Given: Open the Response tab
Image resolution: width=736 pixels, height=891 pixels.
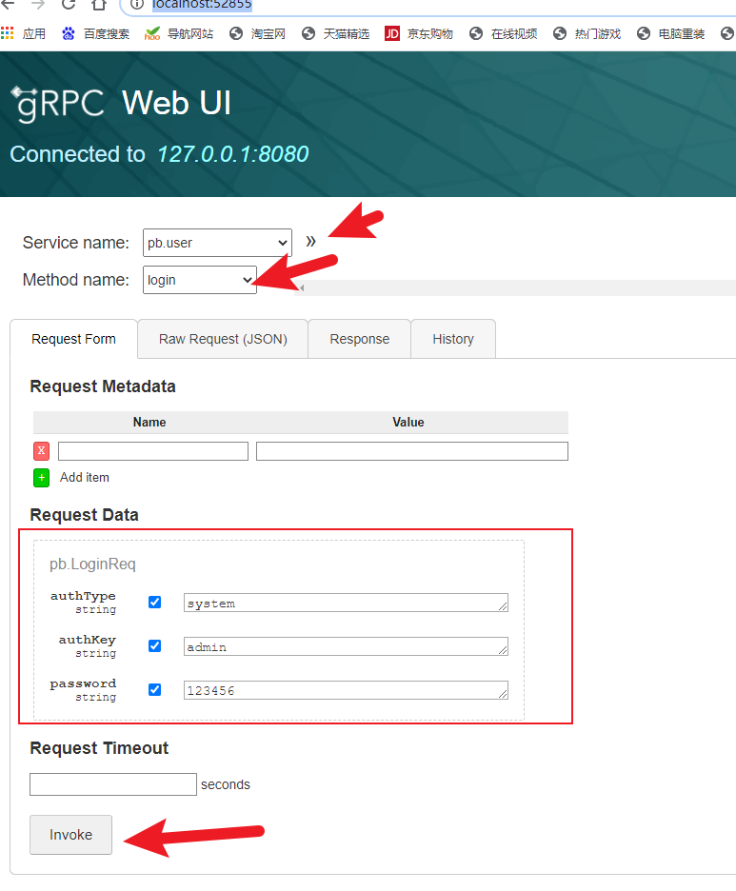Looking at the screenshot, I should (359, 339).
